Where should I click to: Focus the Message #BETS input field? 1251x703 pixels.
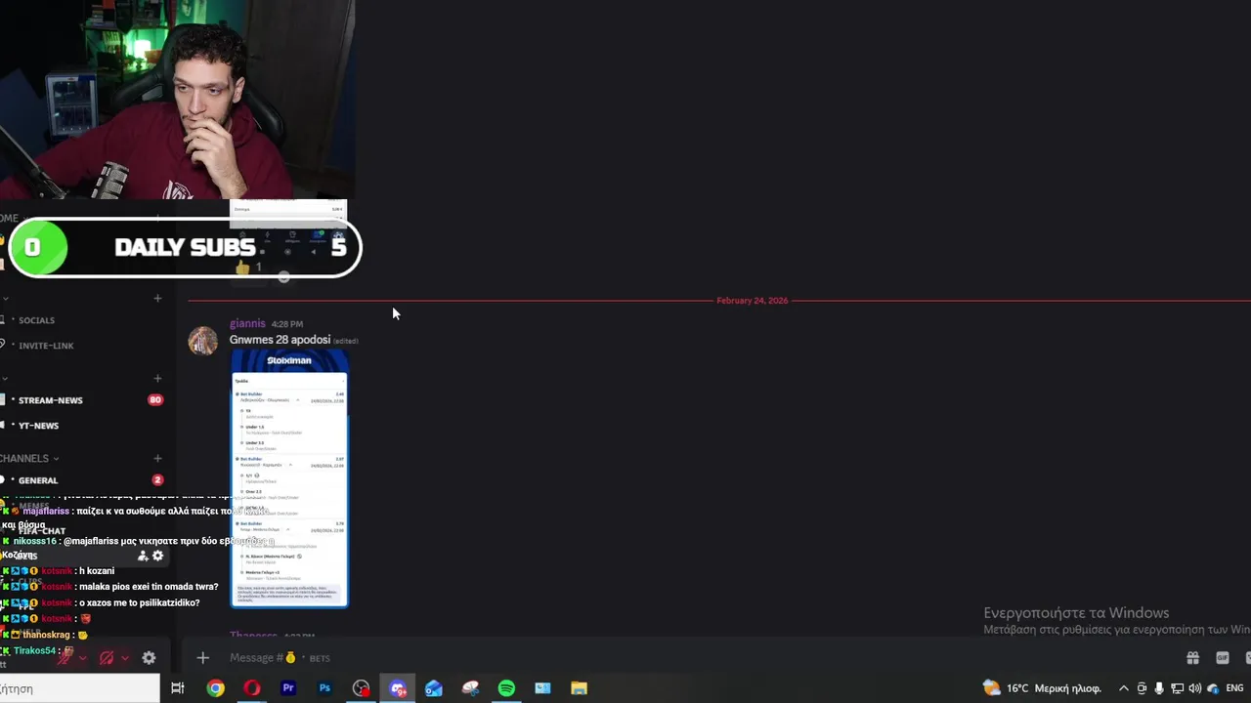point(684,657)
